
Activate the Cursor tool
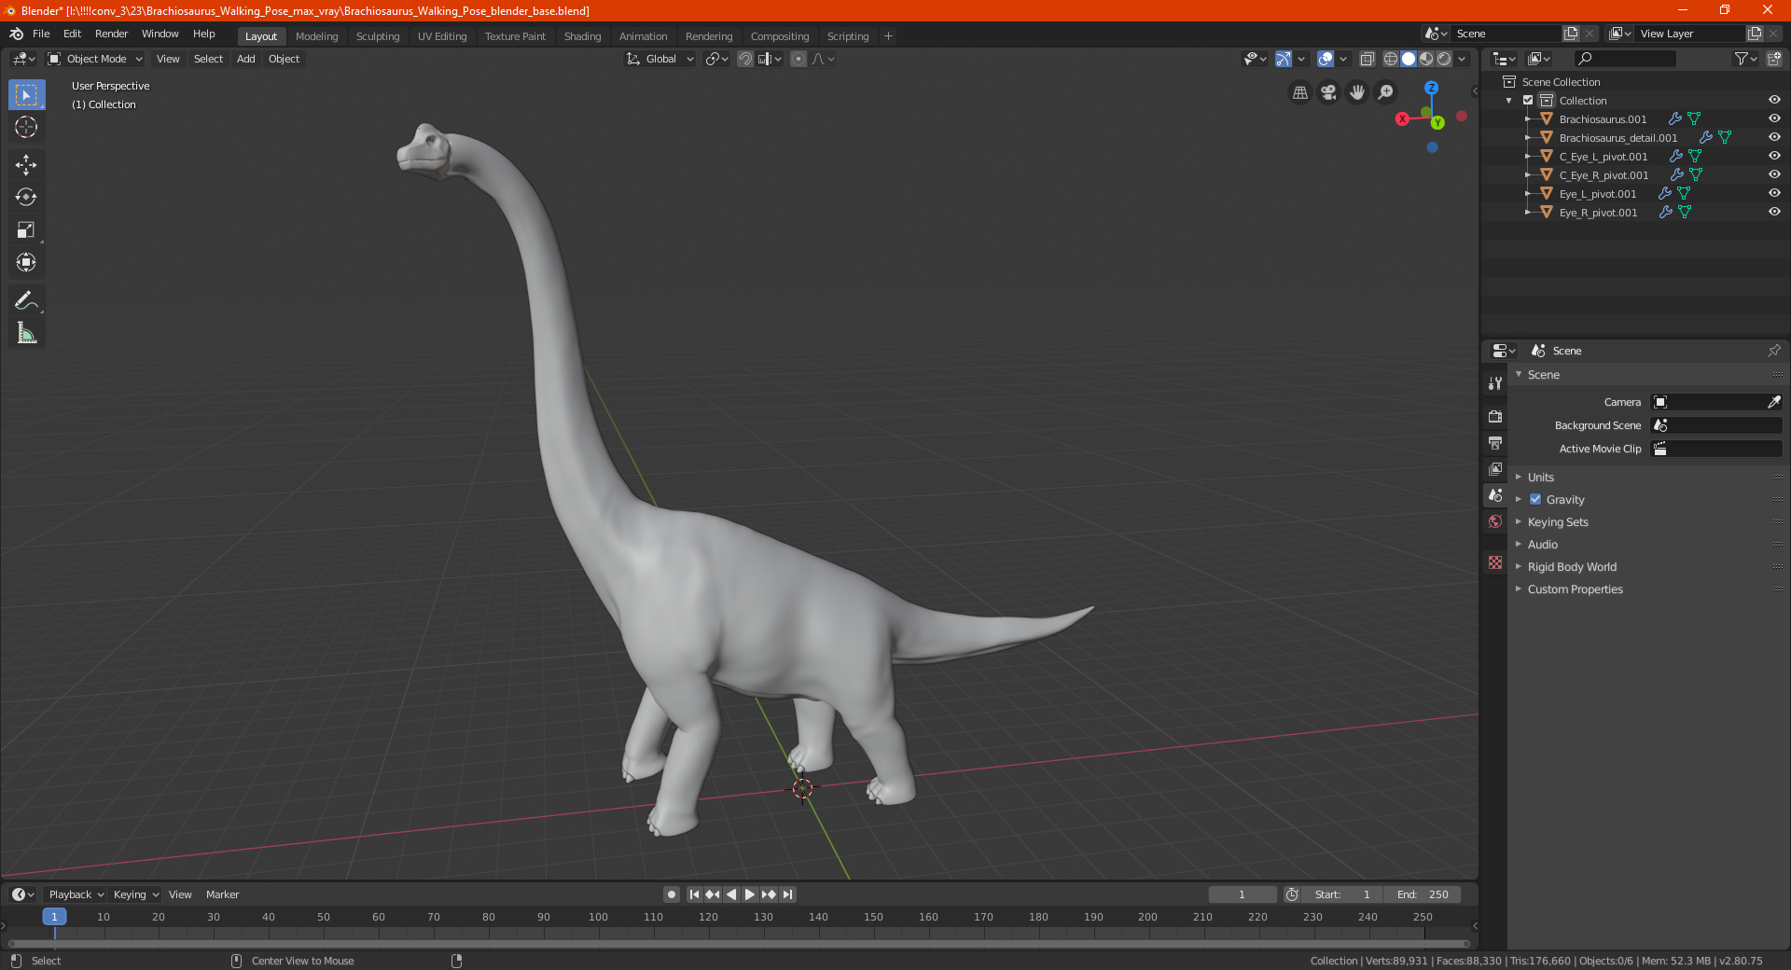[26, 127]
